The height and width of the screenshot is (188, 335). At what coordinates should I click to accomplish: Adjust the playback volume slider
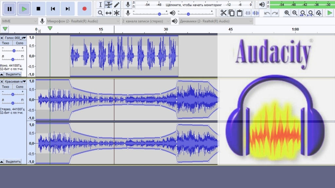196,14
